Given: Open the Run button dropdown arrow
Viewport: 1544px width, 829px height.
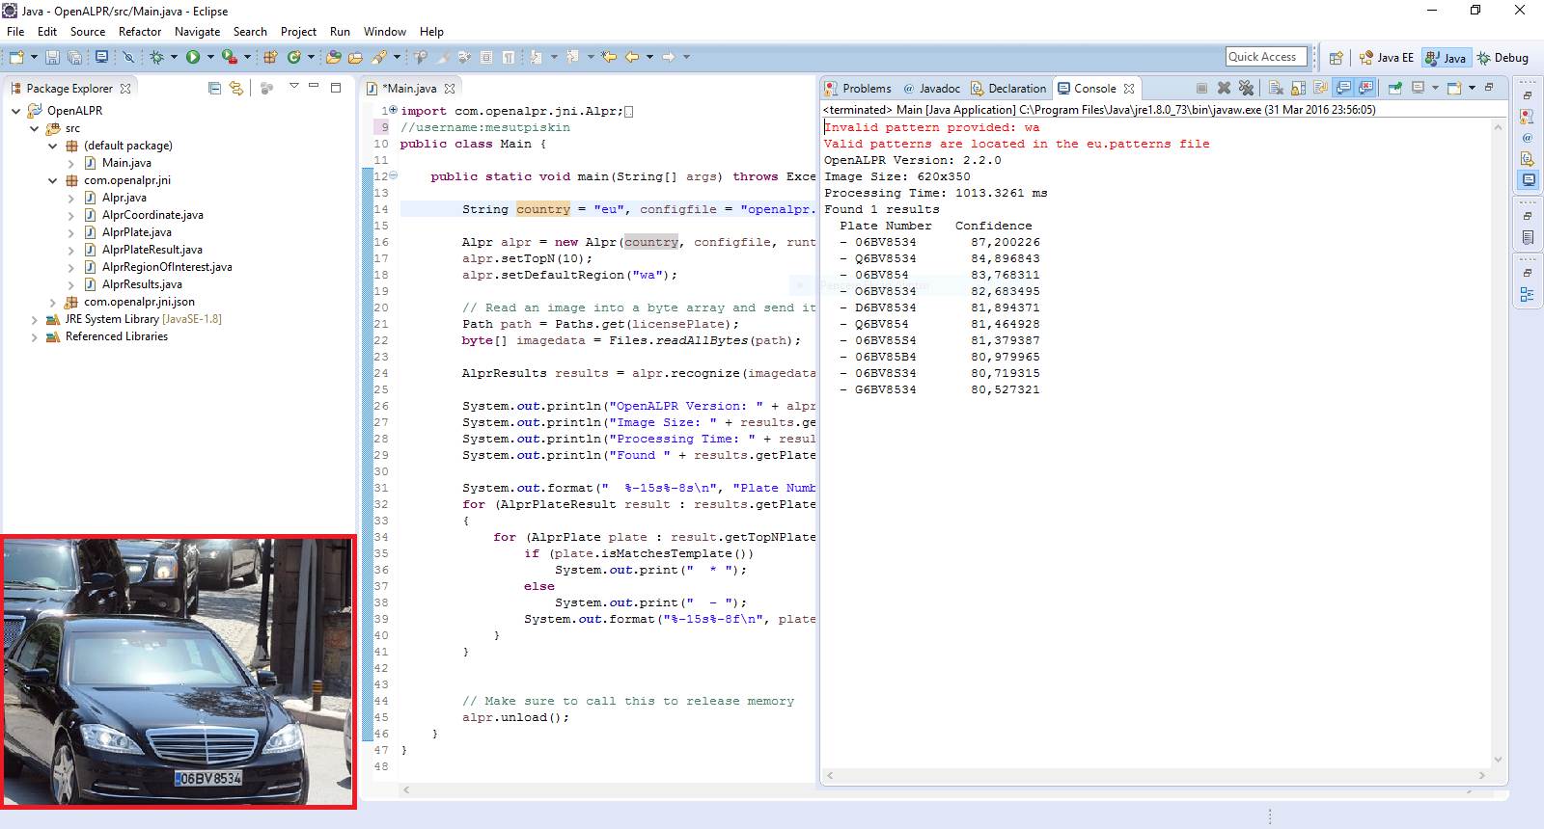Looking at the screenshot, I should (x=210, y=58).
